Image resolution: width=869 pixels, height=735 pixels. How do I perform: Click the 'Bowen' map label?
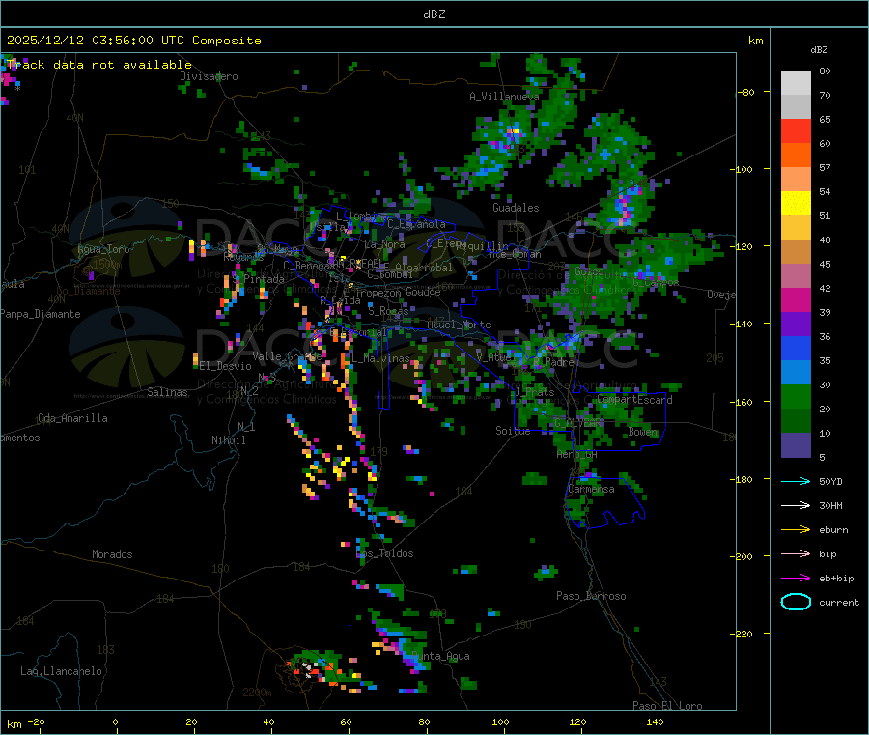tap(643, 432)
